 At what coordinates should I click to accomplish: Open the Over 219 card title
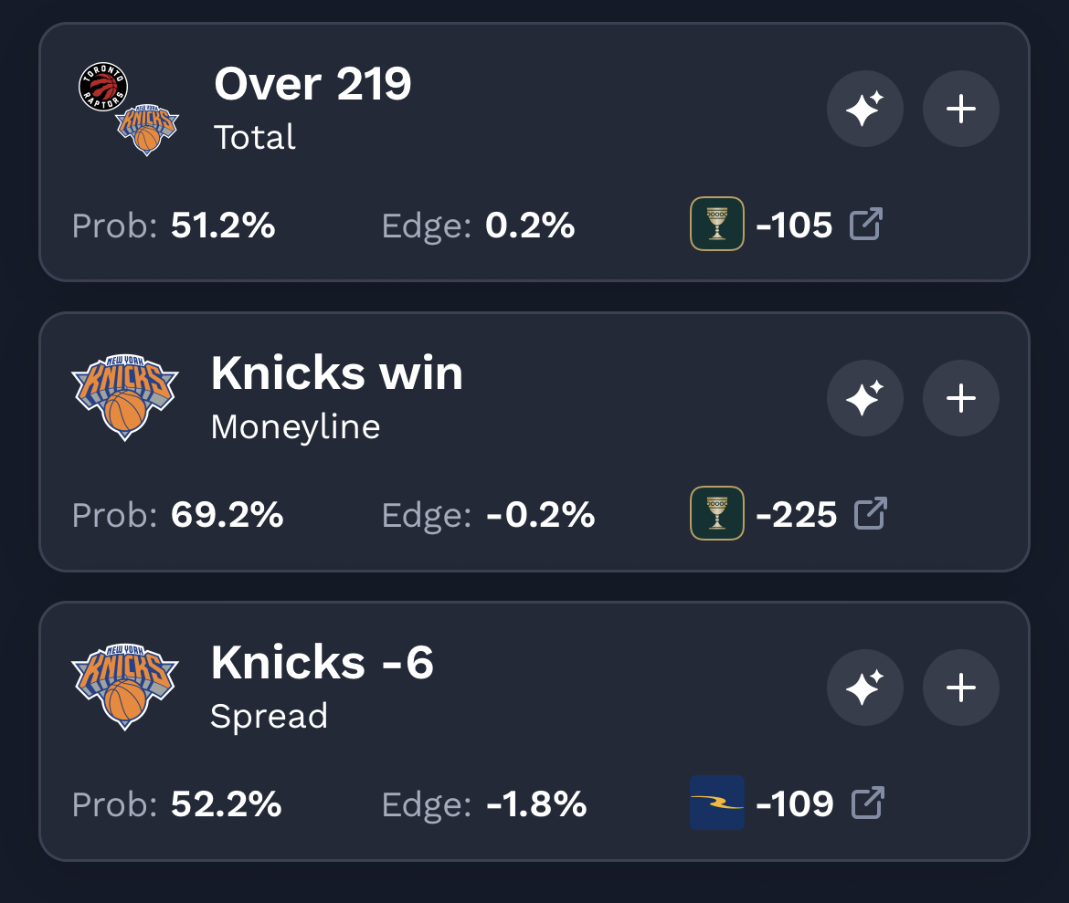click(x=312, y=85)
